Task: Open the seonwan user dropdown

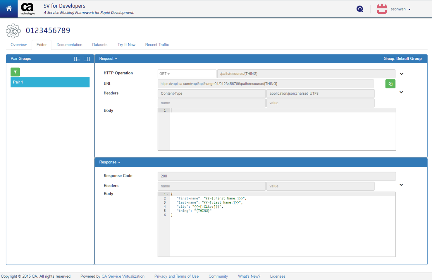Action: [400, 9]
